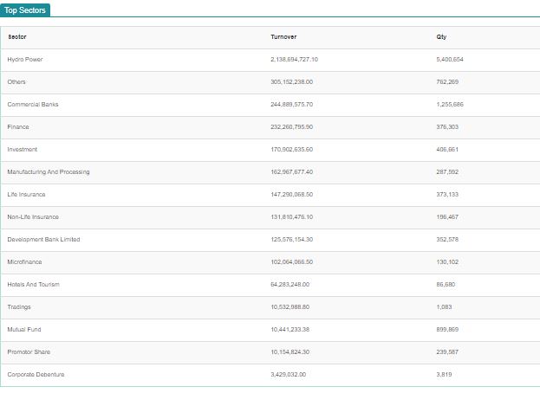Select Finance turnover 232,260,795.90
Viewport: 540px width, 393px height.
[292, 127]
